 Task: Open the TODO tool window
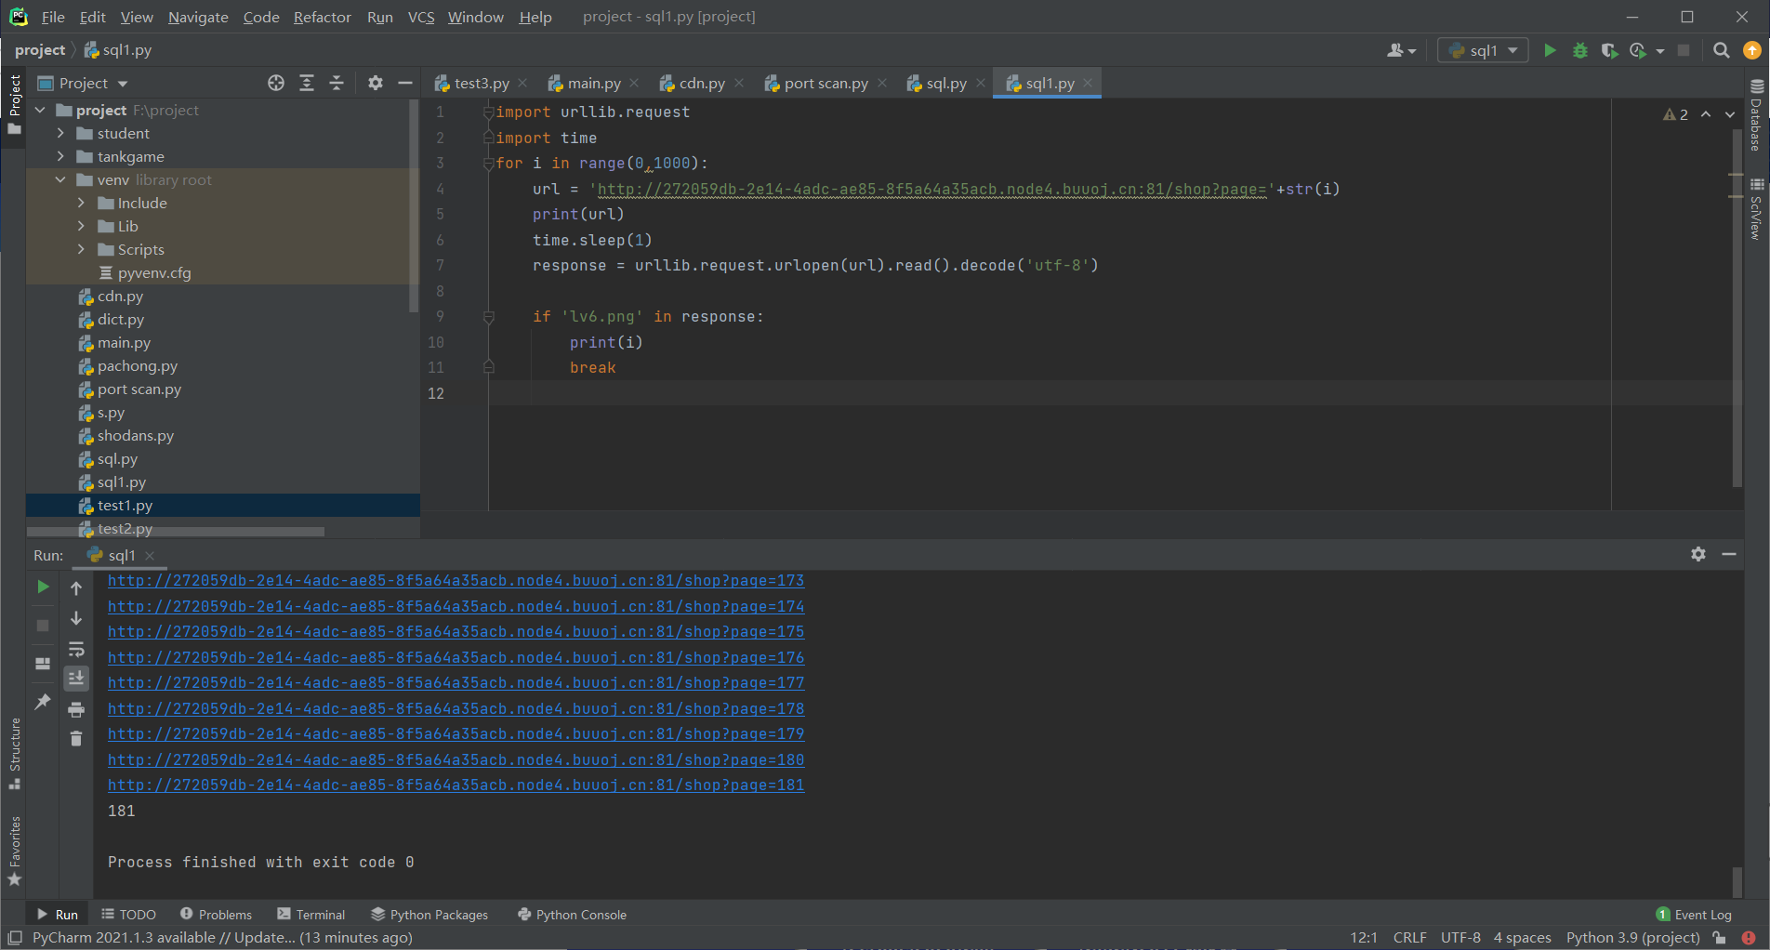tap(128, 915)
